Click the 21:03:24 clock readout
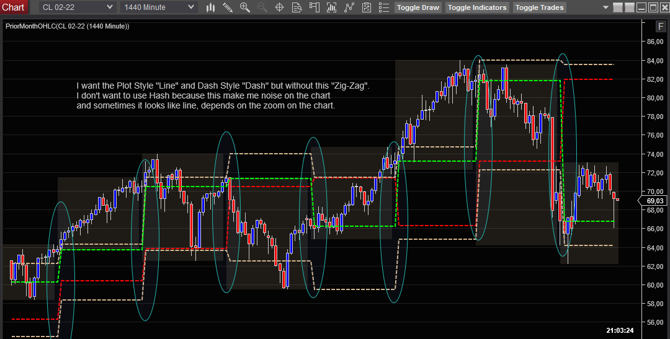Viewport: 670px width, 339px height. coord(620,330)
